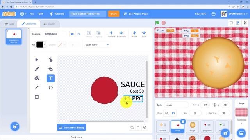Click Choose a Costume button
250x140 pixels.
15,126
